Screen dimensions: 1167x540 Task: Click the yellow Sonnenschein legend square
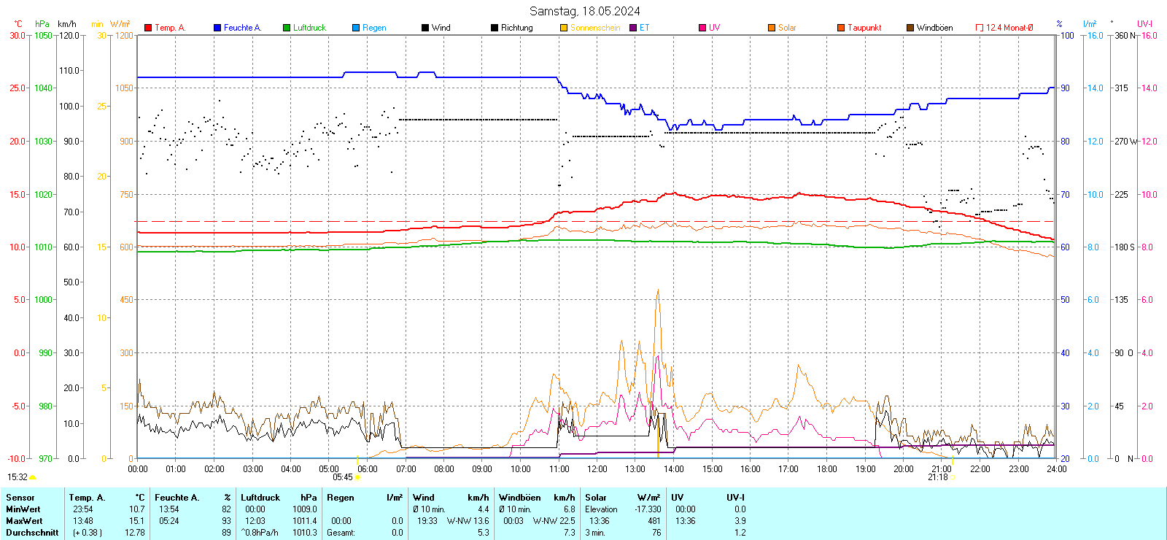(x=564, y=28)
